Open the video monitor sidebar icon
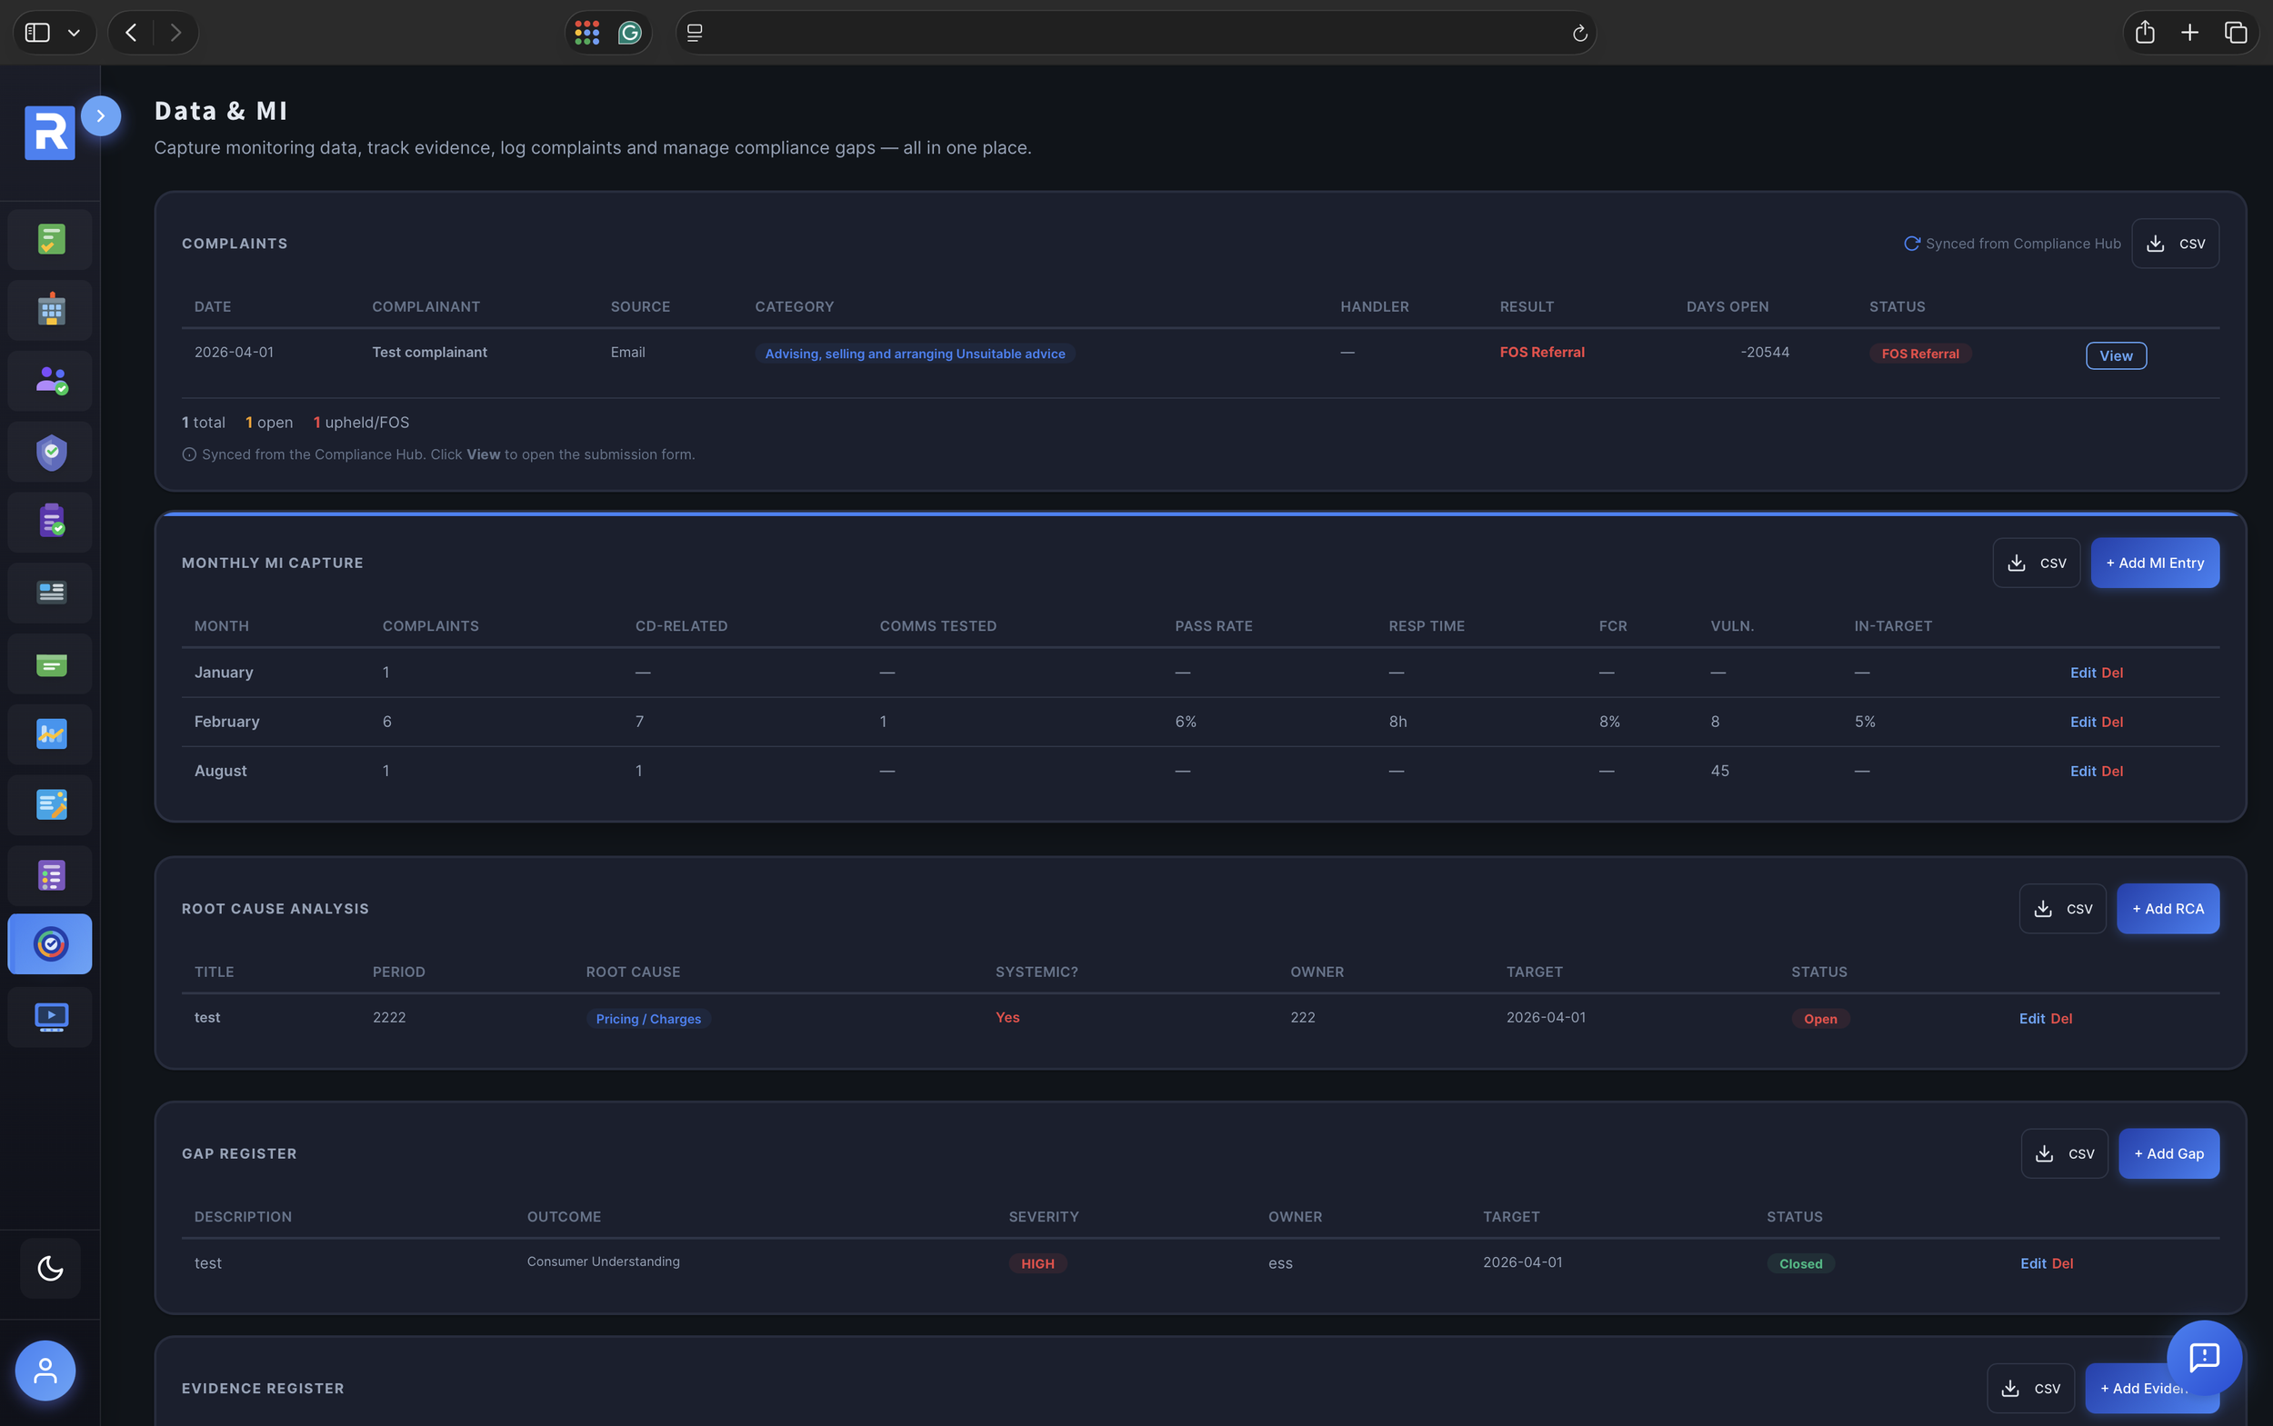This screenshot has height=1426, width=2273. (51, 1017)
